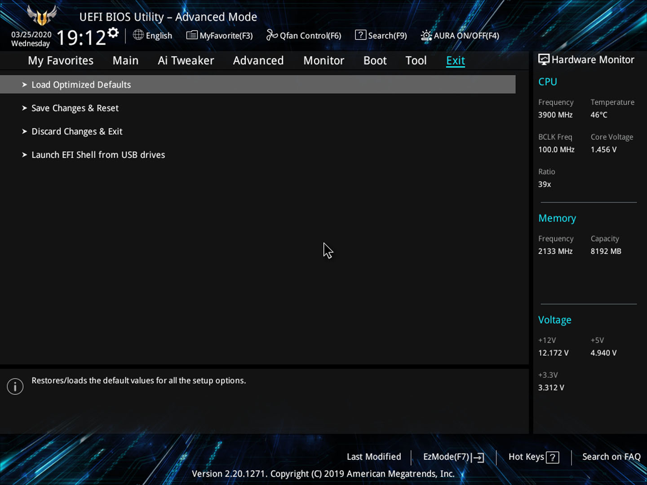Click the info icon in help panel
Viewport: 647px width, 485px height.
click(15, 386)
